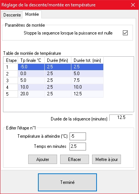Click the Effacer button
Screen dimensions: 139x194
[74, 159]
